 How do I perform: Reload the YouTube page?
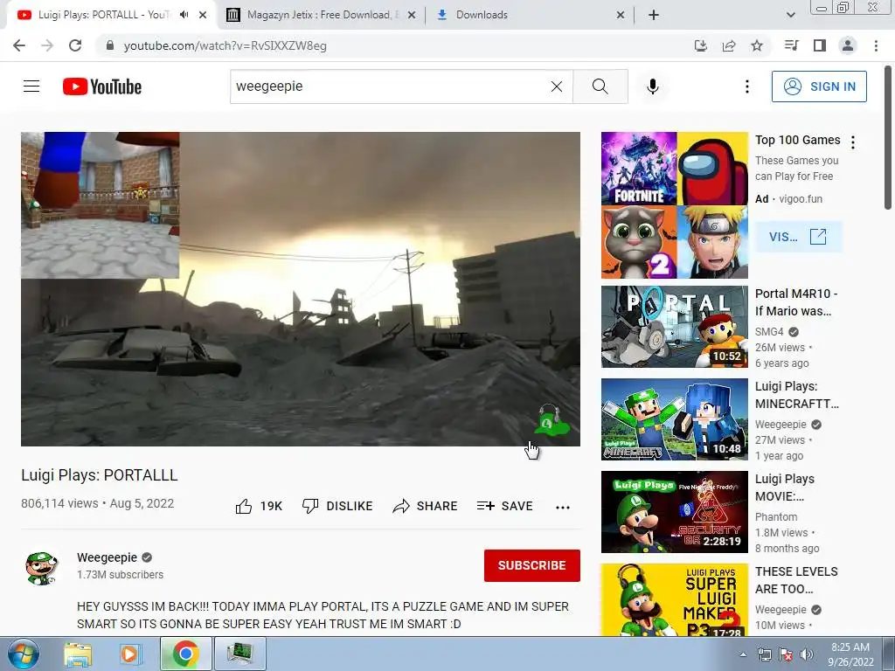[x=75, y=45]
